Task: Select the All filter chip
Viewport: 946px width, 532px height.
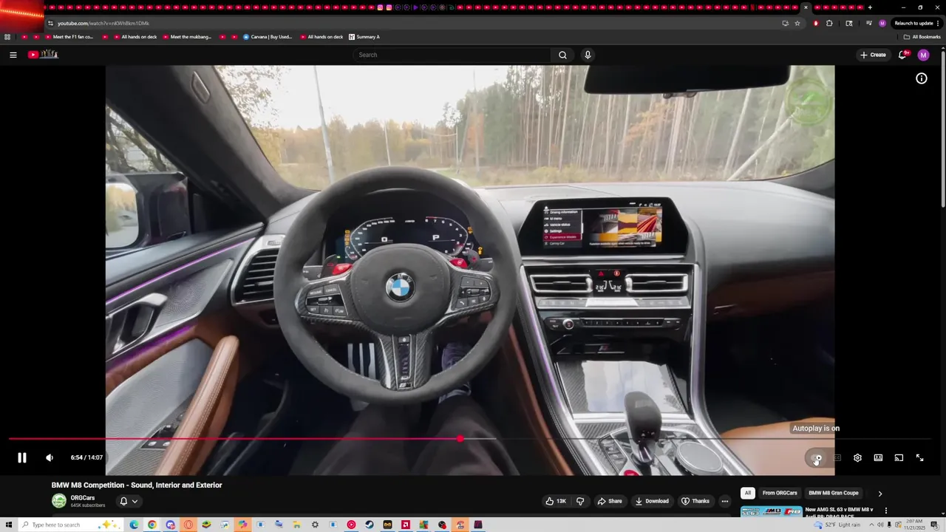Action: pos(748,493)
